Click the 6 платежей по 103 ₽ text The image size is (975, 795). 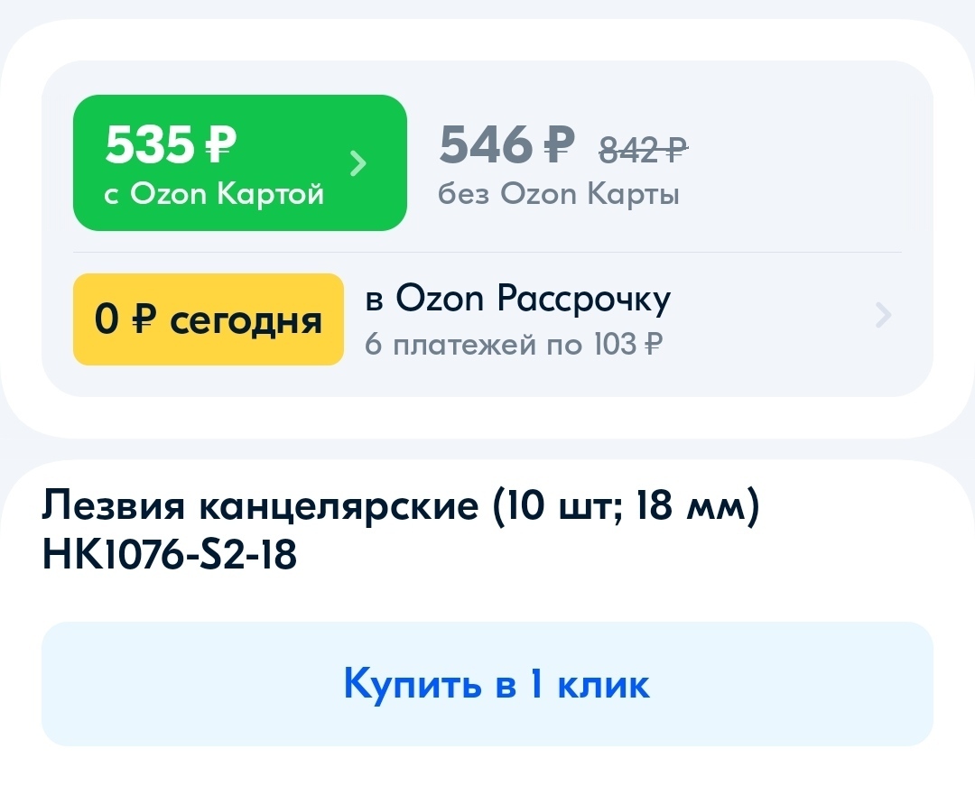pos(514,344)
